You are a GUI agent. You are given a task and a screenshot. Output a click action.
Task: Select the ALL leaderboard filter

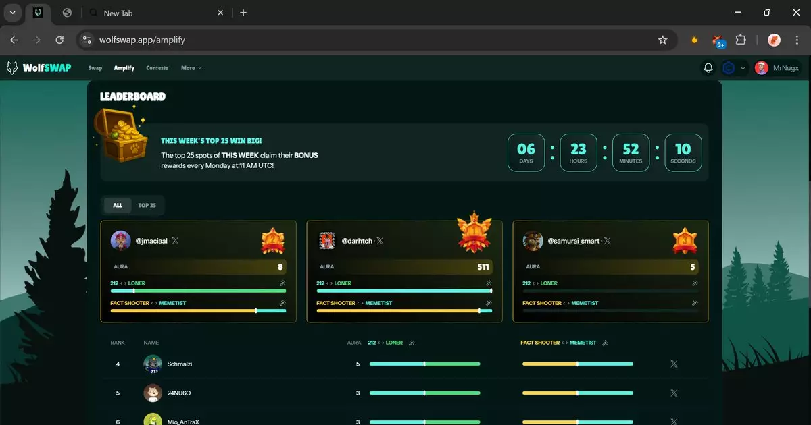[x=118, y=206]
